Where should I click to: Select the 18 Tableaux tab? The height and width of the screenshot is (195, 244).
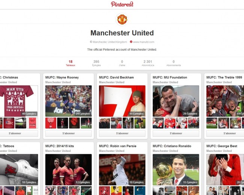(x=71, y=63)
